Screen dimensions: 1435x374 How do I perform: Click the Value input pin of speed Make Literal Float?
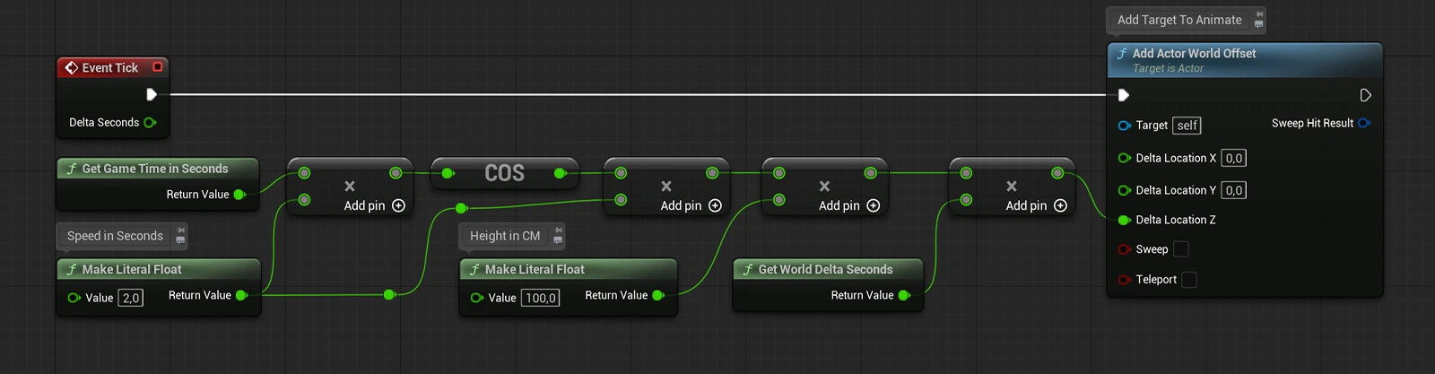point(74,298)
